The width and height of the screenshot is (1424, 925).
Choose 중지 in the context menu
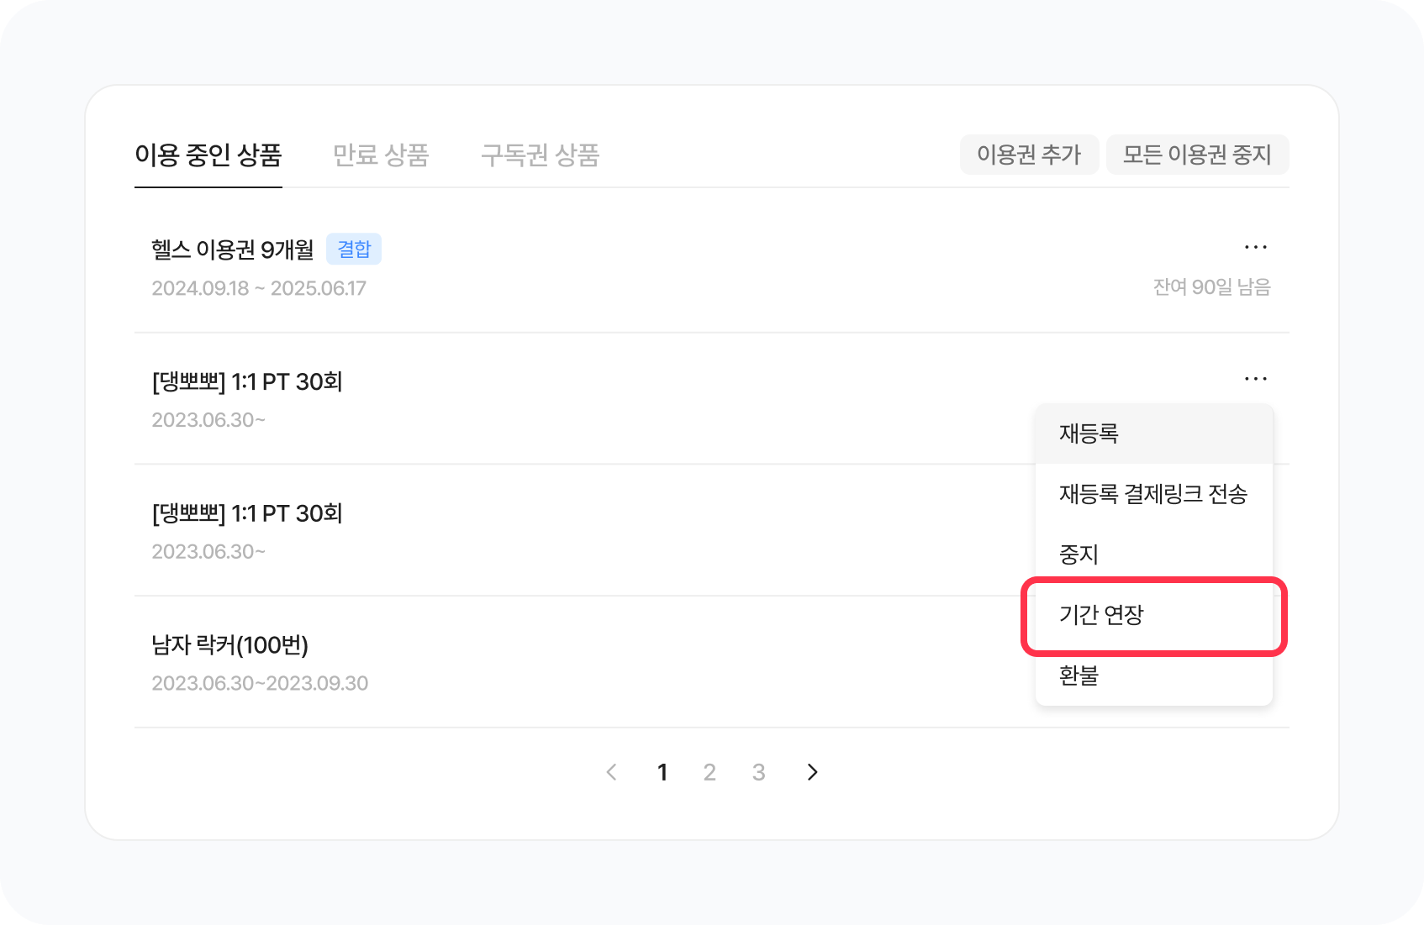(x=1079, y=554)
